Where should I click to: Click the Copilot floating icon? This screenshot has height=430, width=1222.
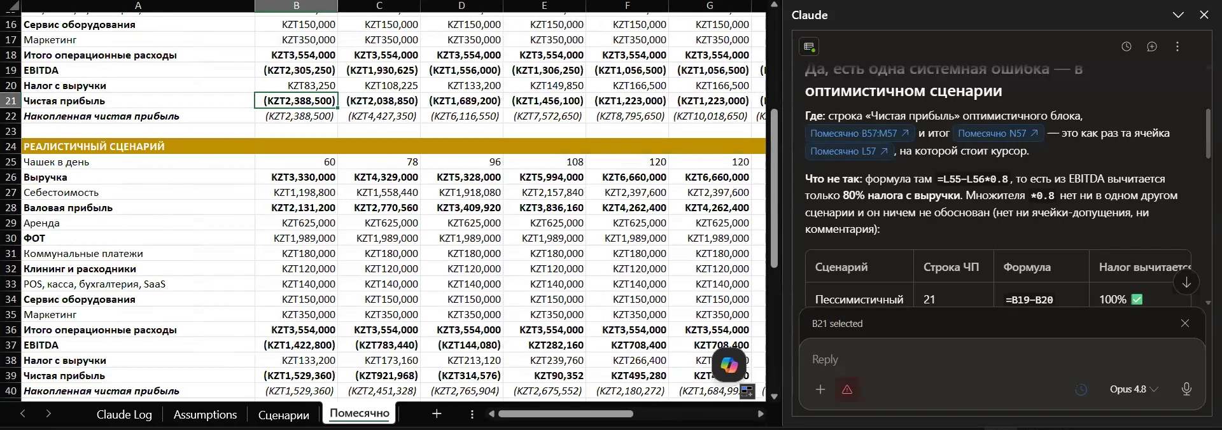[x=729, y=365]
